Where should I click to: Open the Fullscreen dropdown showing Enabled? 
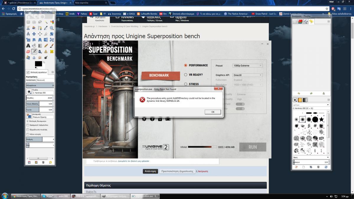point(247,80)
